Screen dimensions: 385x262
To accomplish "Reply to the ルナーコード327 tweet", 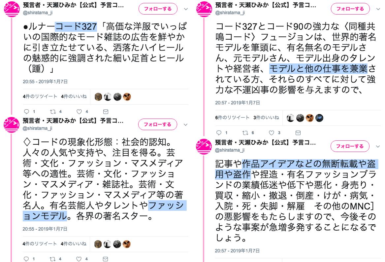I will pyautogui.click(x=26, y=112).
